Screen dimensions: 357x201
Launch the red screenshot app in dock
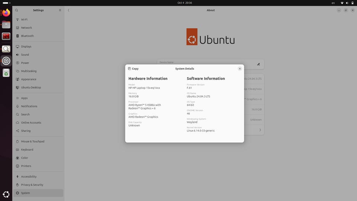(6, 36)
